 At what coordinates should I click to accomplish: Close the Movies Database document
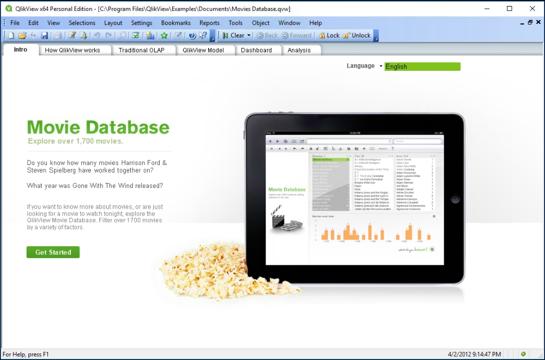pyautogui.click(x=538, y=22)
